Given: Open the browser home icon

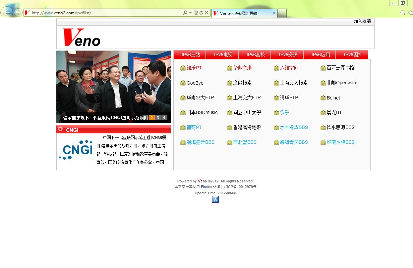Looking at the screenshot, I should click(403, 13).
